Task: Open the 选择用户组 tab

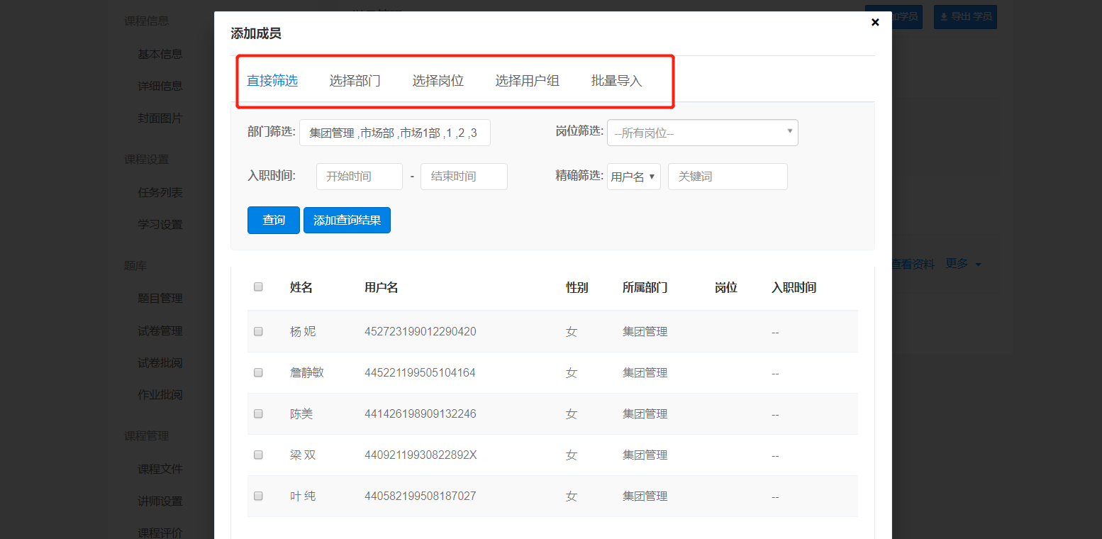Action: tap(528, 81)
